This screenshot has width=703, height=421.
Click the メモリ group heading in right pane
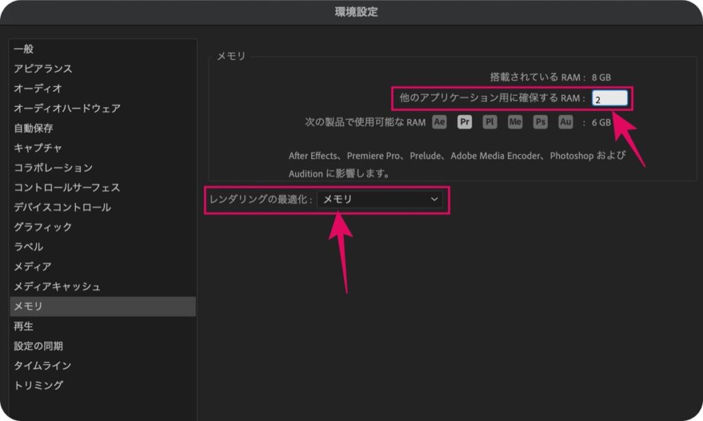(231, 56)
